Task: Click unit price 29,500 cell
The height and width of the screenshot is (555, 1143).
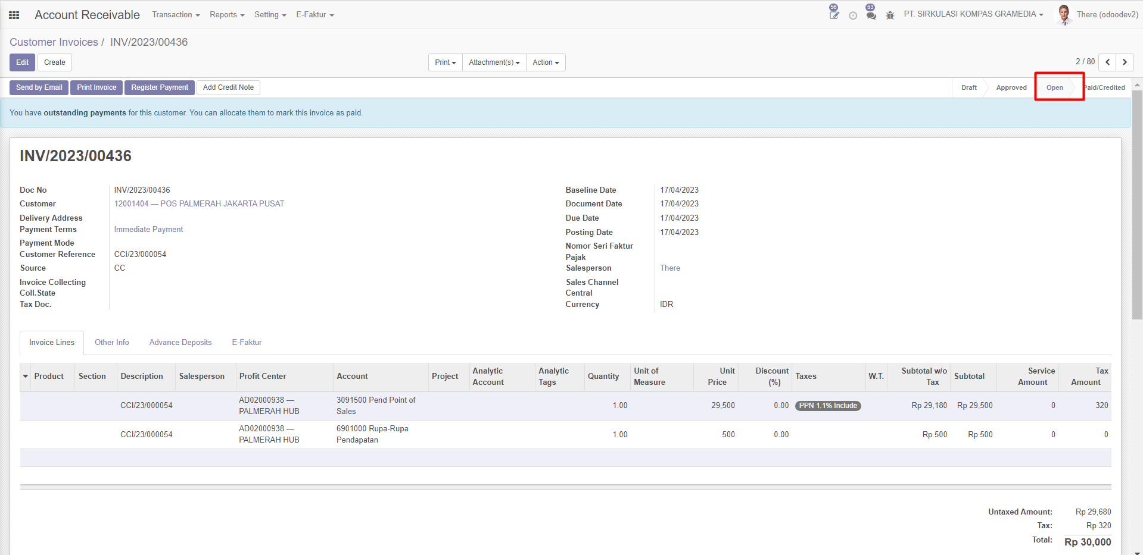Action: 717,406
